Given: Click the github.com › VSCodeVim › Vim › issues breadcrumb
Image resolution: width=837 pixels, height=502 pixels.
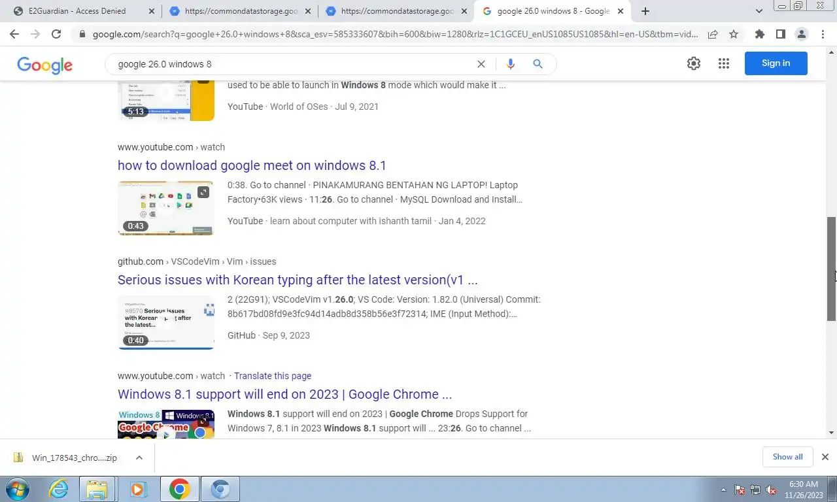Looking at the screenshot, I should (x=197, y=261).
